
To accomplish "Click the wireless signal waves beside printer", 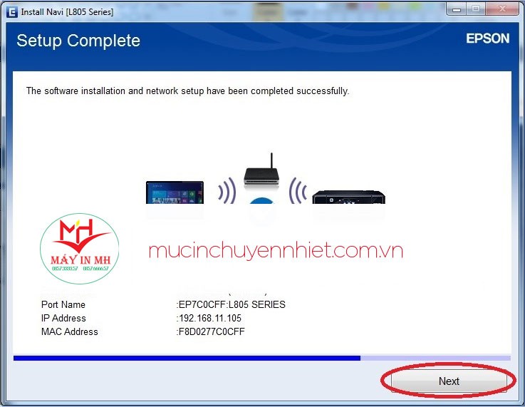I will point(298,191).
